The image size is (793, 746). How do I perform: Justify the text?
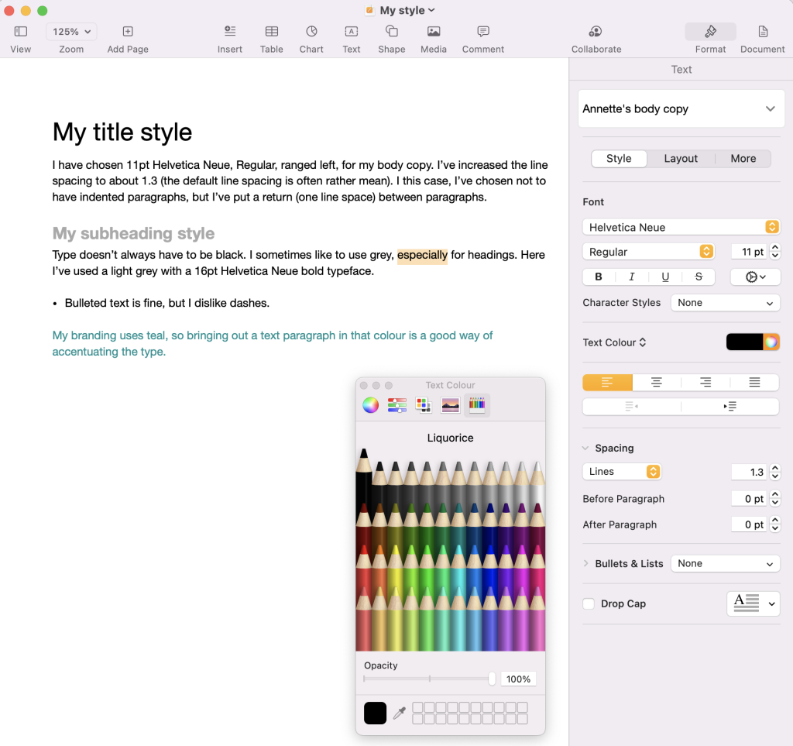pos(754,383)
